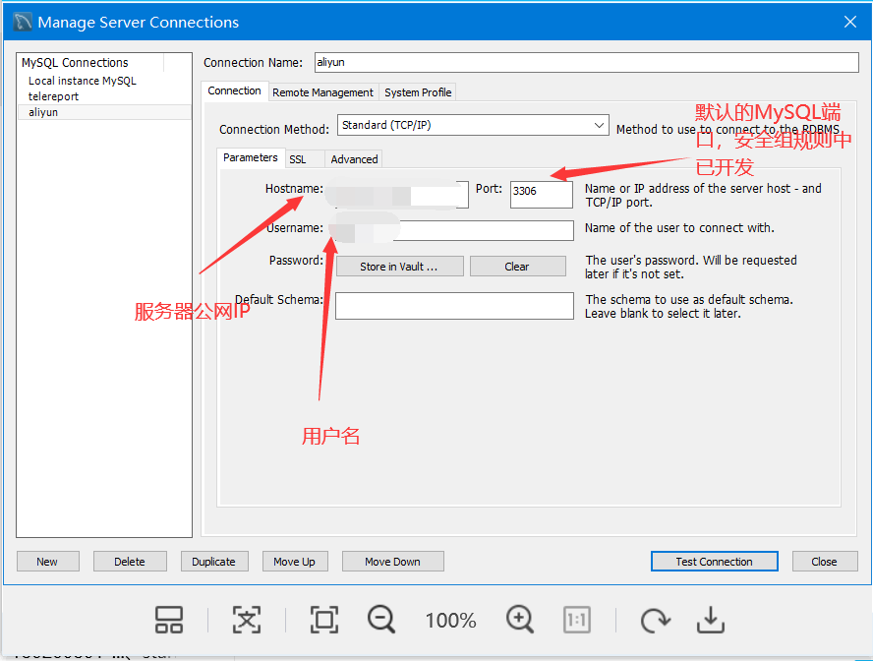The image size is (873, 661).
Task: Move connection up in list
Action: click(x=295, y=562)
